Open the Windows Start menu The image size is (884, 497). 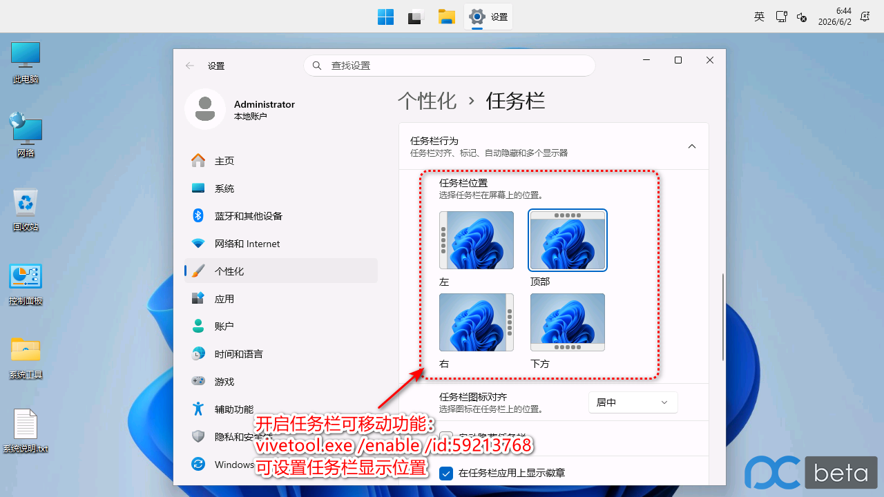pos(385,17)
